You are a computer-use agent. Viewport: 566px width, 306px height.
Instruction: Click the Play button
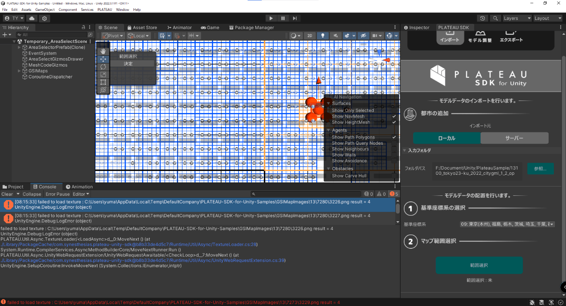click(x=271, y=18)
